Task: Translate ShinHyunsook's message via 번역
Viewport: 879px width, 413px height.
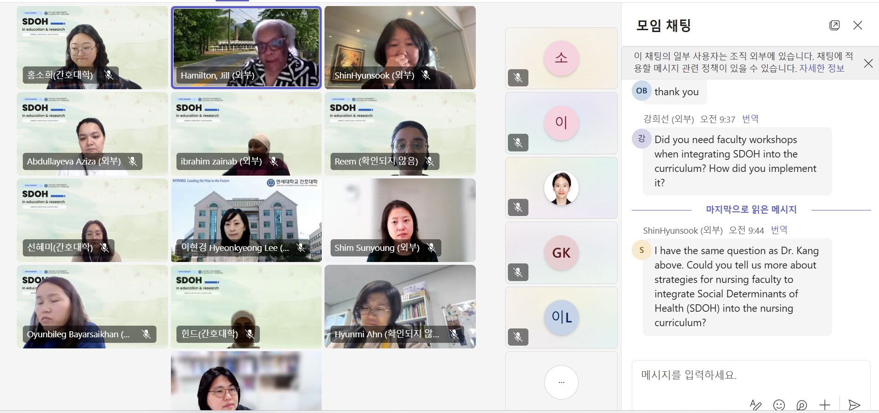Action: pyautogui.click(x=779, y=230)
